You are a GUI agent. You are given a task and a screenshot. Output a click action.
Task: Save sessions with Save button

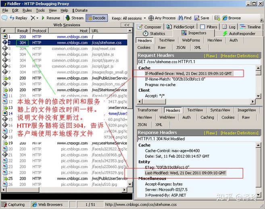click(202, 18)
